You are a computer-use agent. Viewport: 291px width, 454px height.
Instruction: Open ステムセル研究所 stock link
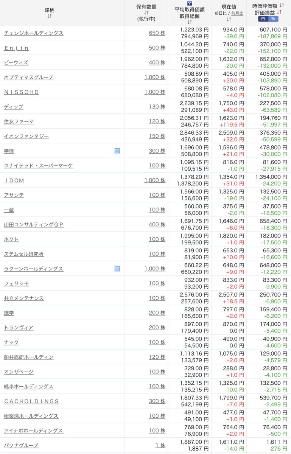[x=24, y=254]
